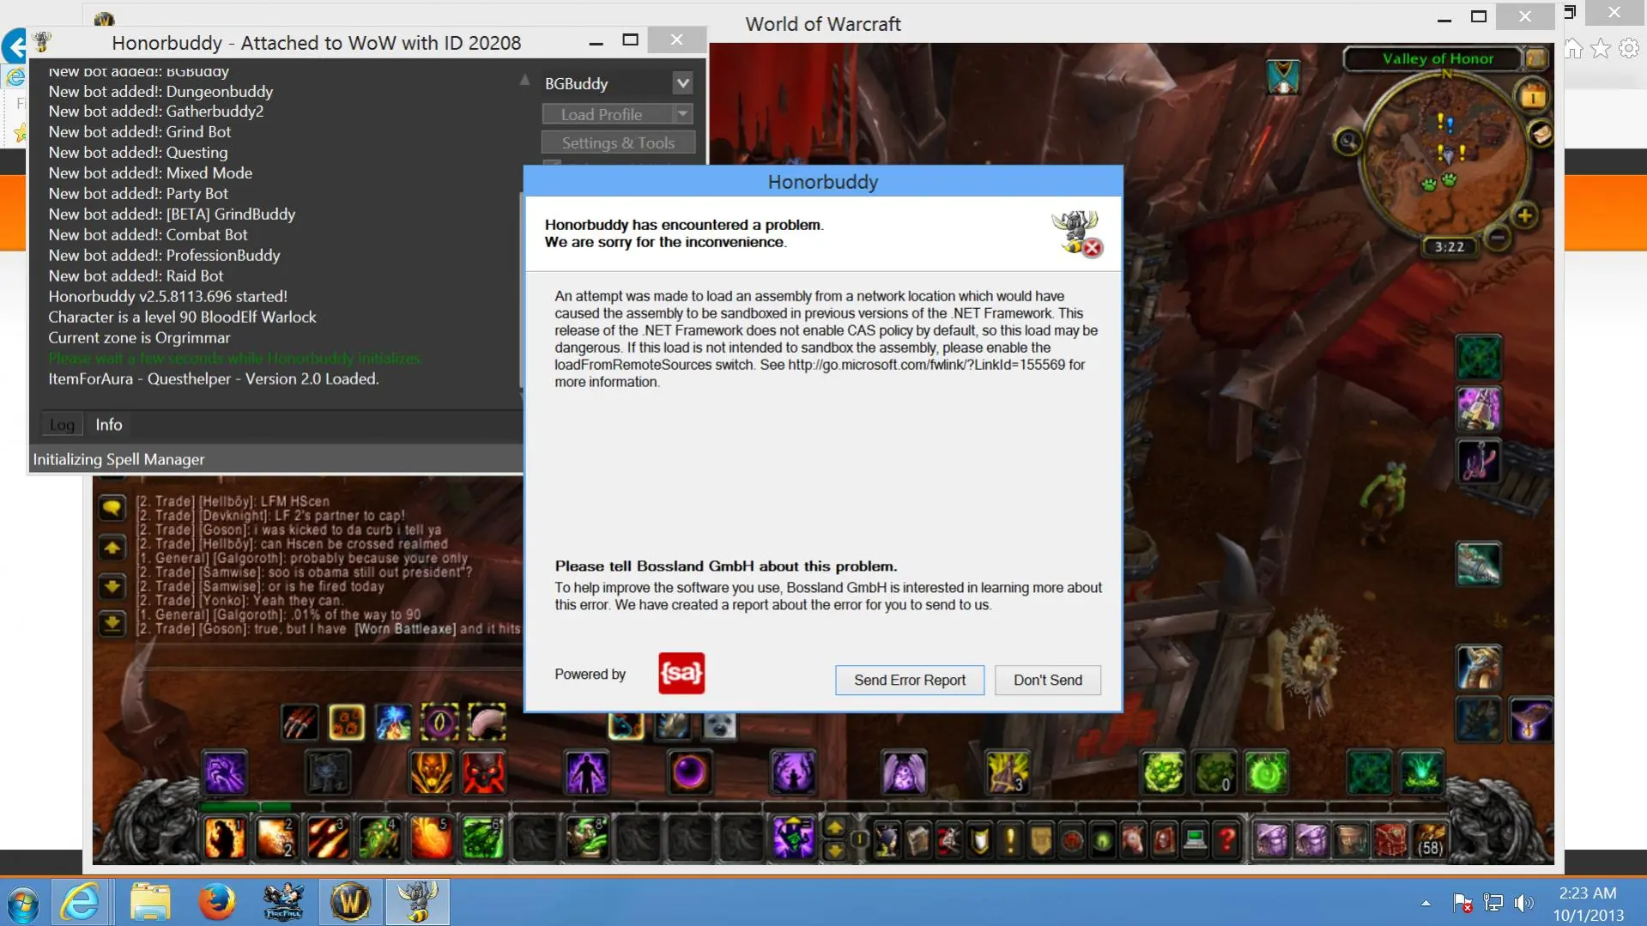Zoom in the minimap with plus button
Image resolution: width=1647 pixels, height=926 pixels.
(x=1525, y=215)
